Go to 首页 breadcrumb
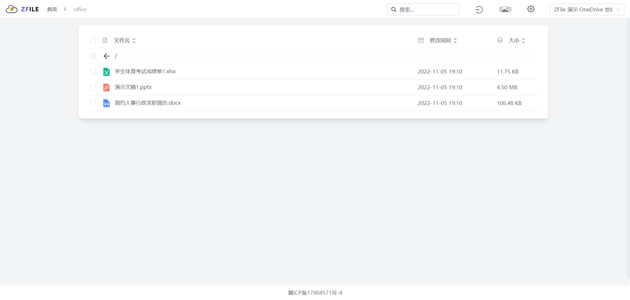This screenshot has width=630, height=300. 52,9
